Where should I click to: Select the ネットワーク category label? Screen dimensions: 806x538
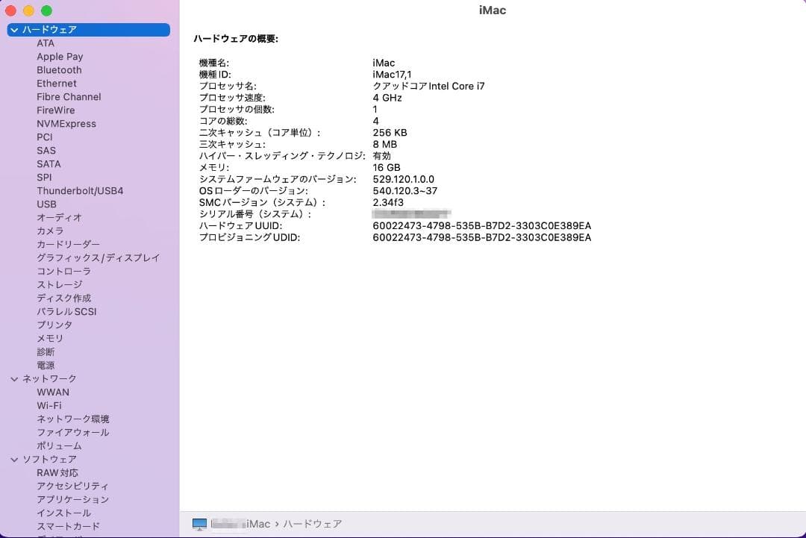49,379
